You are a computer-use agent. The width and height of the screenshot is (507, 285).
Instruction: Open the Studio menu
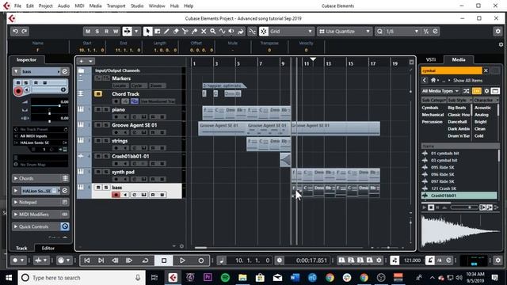pos(137,6)
